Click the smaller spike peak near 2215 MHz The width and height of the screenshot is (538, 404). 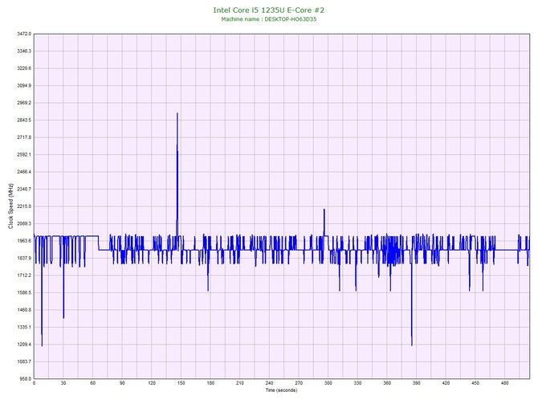click(324, 210)
